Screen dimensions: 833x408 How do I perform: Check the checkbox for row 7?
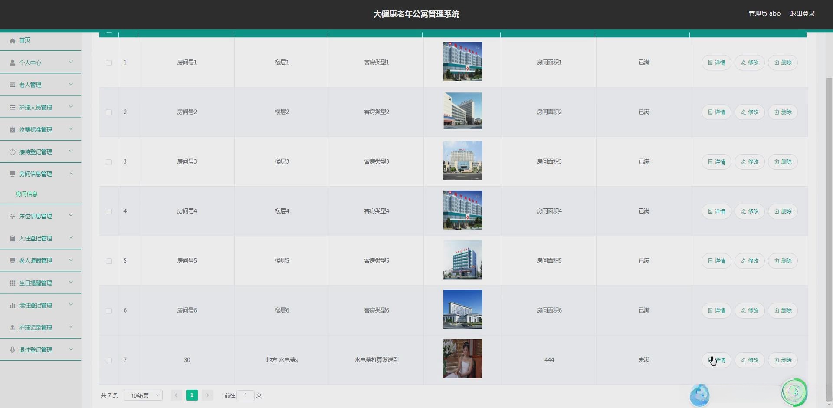[108, 360]
